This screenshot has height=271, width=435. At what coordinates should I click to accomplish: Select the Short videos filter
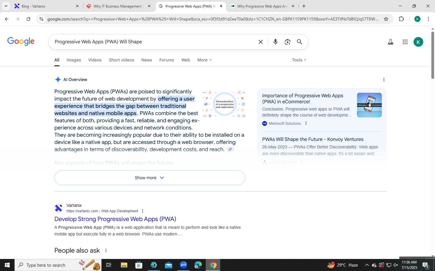[121, 60]
